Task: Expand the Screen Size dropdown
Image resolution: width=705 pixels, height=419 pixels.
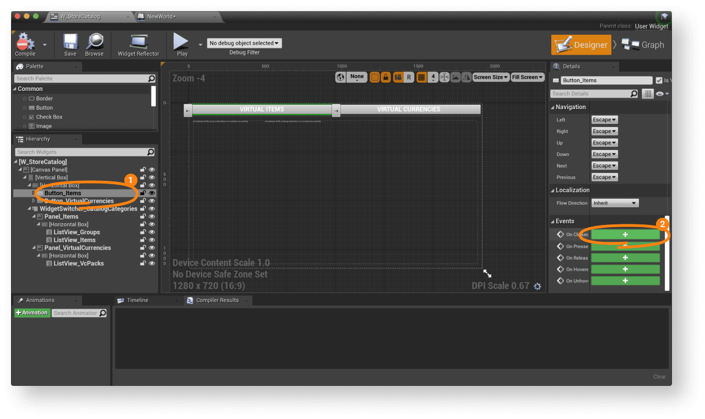Action: point(491,77)
